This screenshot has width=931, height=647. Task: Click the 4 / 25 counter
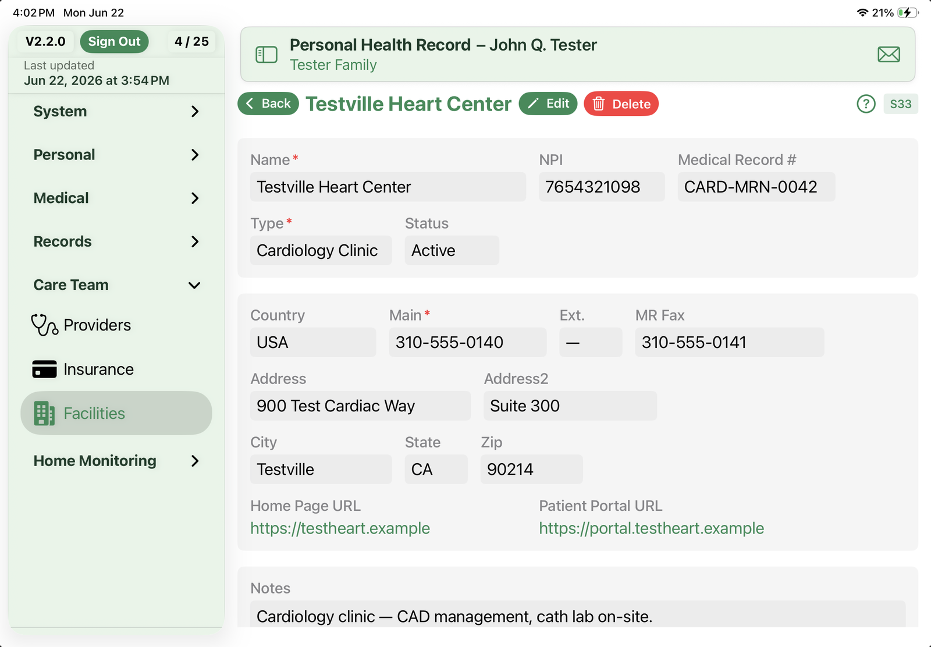(x=191, y=41)
